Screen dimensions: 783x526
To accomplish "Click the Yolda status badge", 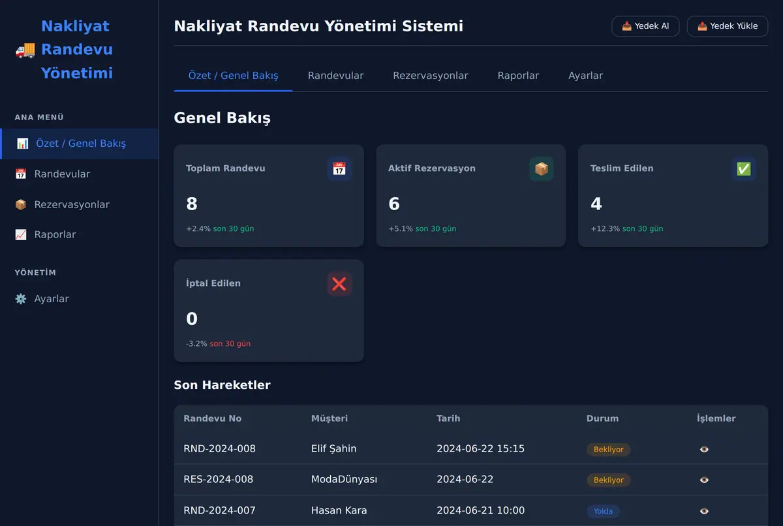I will coord(603,512).
